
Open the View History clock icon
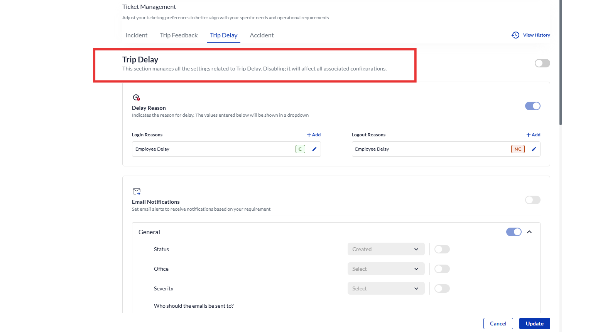click(x=515, y=35)
